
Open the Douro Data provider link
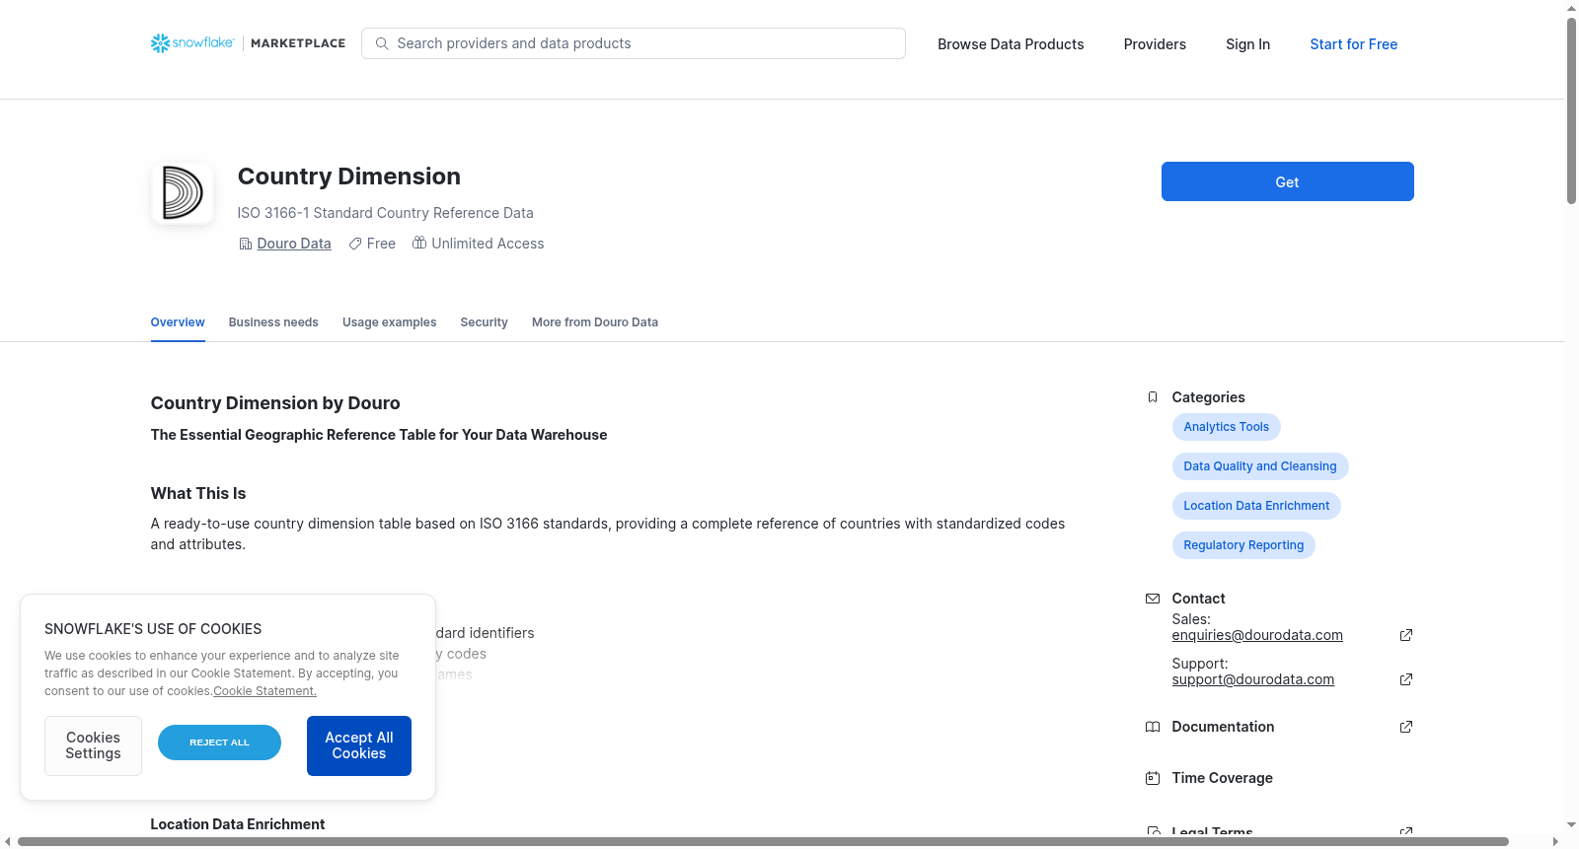[x=294, y=244]
